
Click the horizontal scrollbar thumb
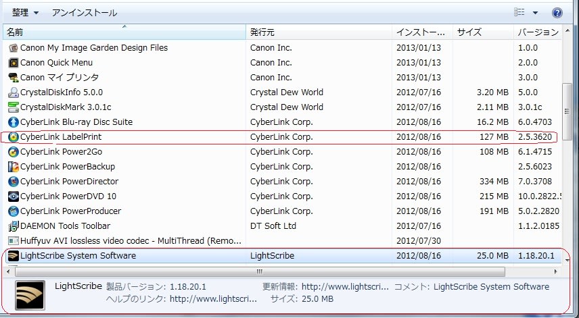[x=260, y=272]
